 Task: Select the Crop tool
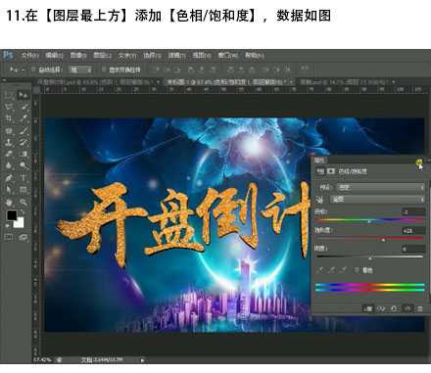(x=9, y=118)
